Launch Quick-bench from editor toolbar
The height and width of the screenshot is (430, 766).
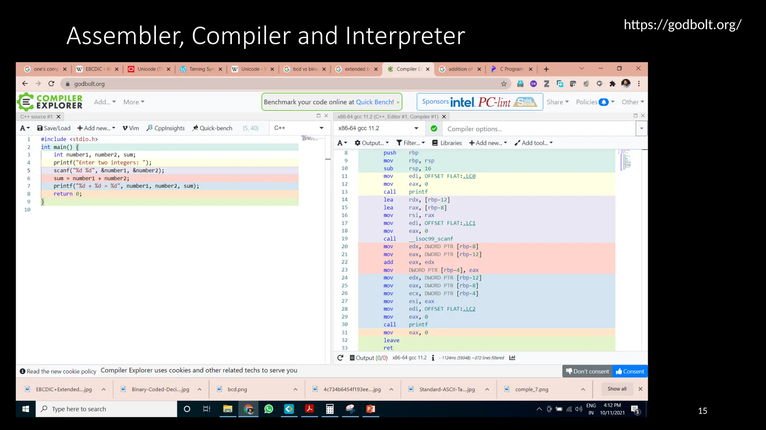[x=212, y=128]
